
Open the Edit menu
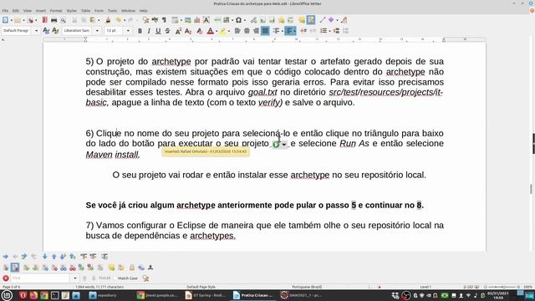pos(16,11)
